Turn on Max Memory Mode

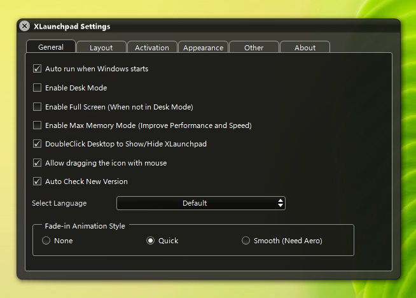pyautogui.click(x=38, y=125)
